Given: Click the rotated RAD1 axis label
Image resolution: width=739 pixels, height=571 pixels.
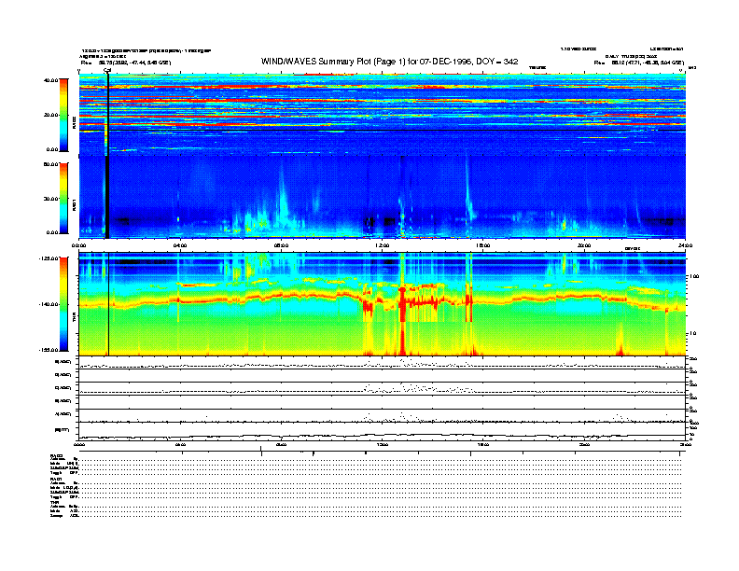Looking at the screenshot, I should pos(74,204).
